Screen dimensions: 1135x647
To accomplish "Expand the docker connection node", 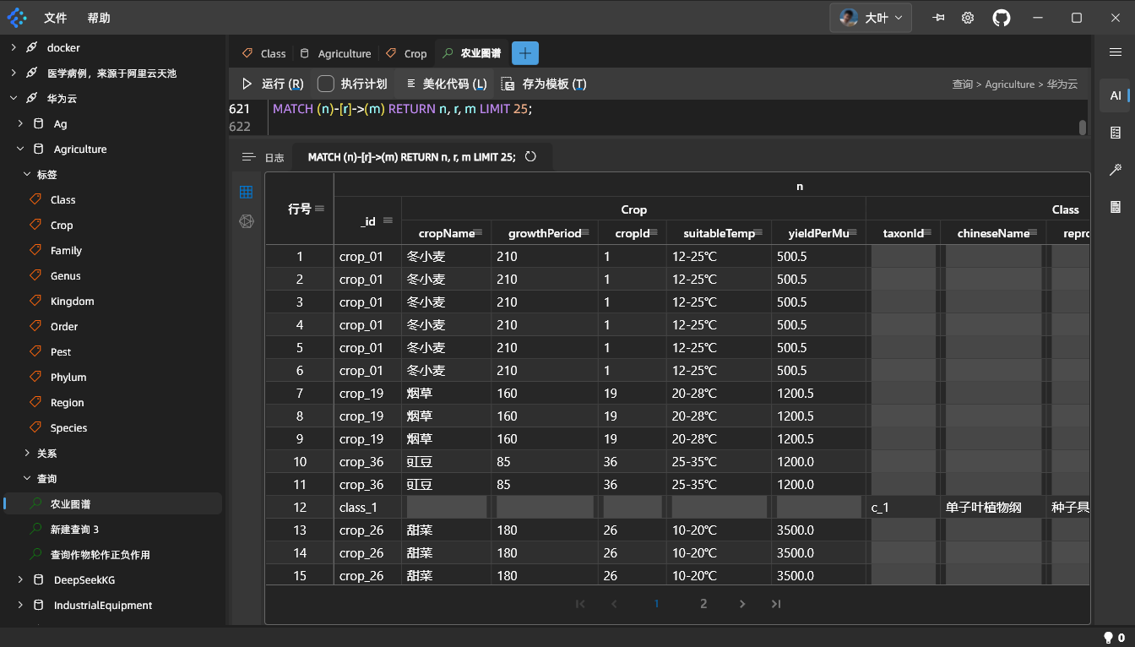I will pos(14,48).
